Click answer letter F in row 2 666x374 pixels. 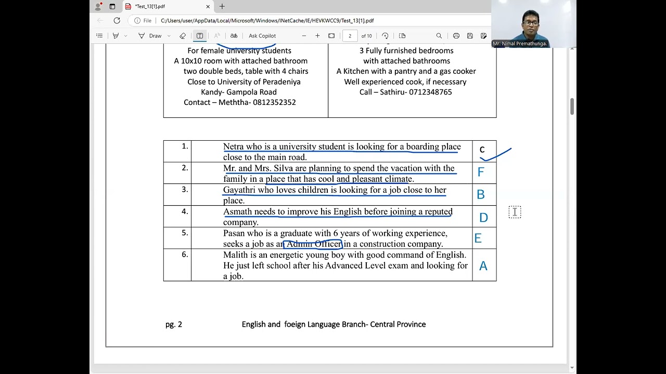click(x=481, y=172)
